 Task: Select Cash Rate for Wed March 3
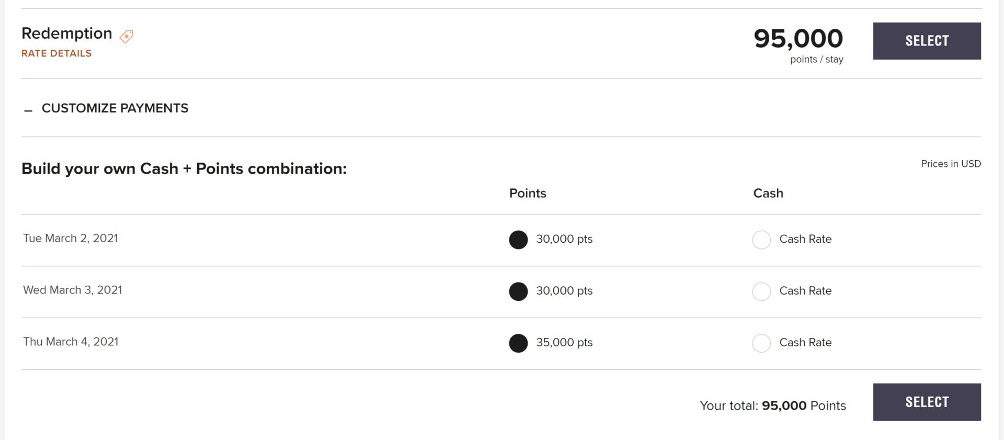(761, 291)
